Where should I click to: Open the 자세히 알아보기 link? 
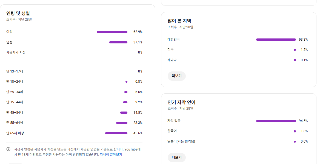tap(111, 154)
